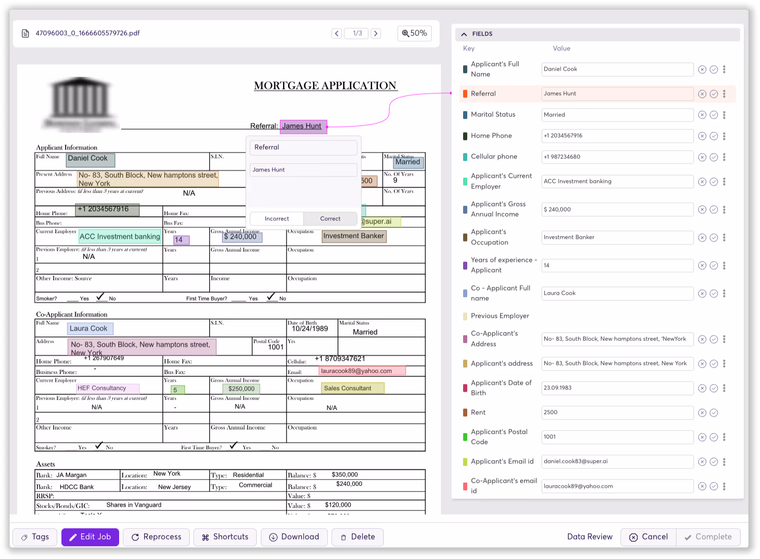
Task: Open more options for Referral field
Action: click(x=724, y=94)
